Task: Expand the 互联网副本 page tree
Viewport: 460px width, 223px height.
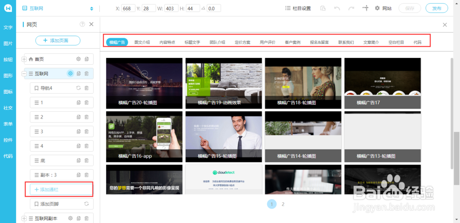Action: click(24, 218)
